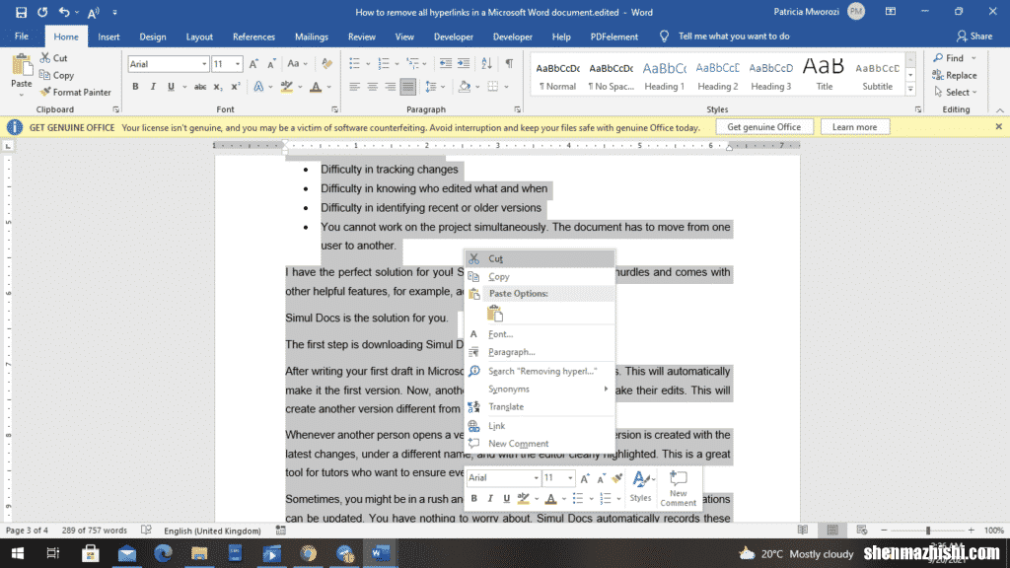
Task: Dismiss the genuine Office warning bar
Action: [x=998, y=127]
